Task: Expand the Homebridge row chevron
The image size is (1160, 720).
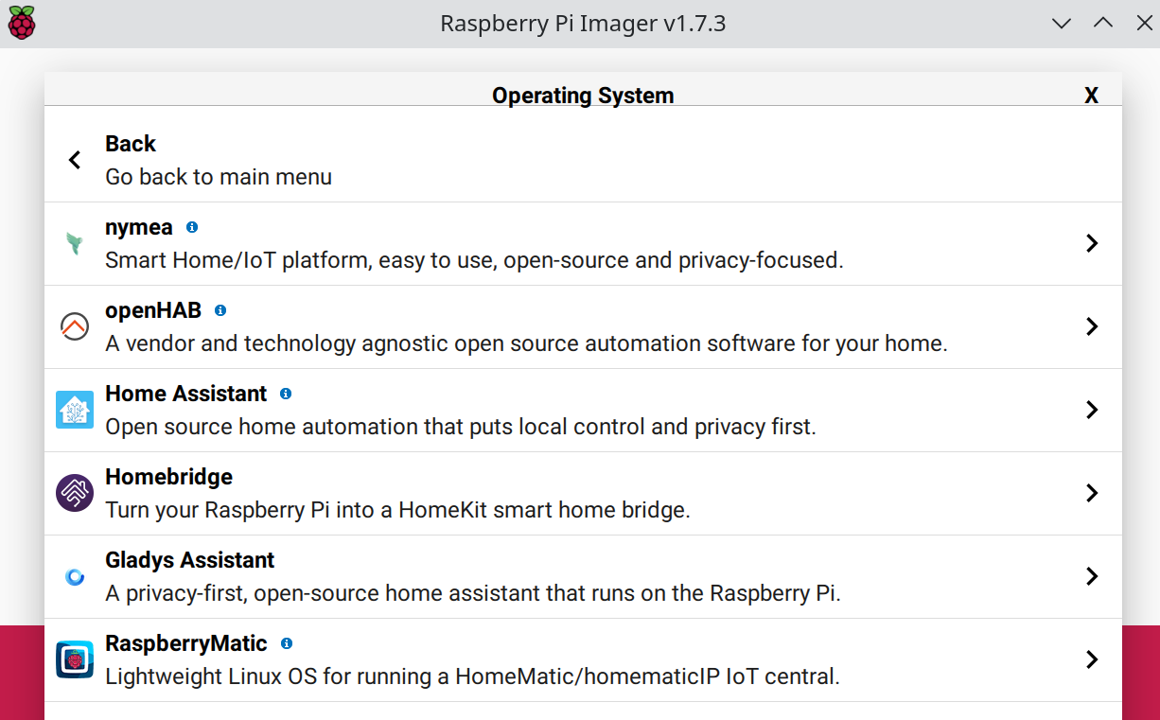Action: (1092, 493)
